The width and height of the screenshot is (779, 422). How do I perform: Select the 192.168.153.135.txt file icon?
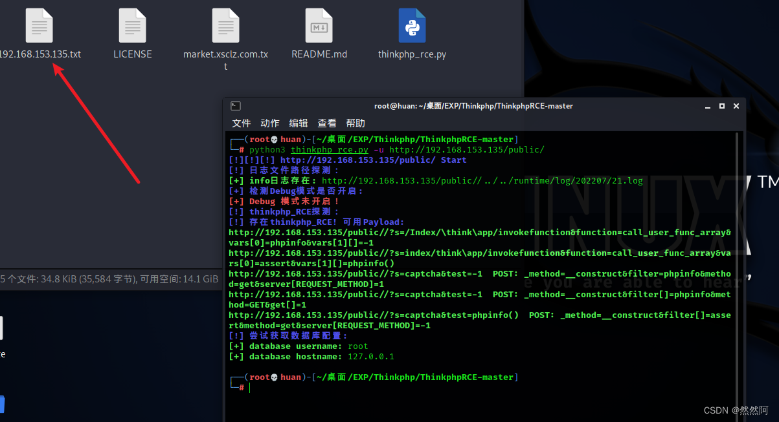pos(39,26)
